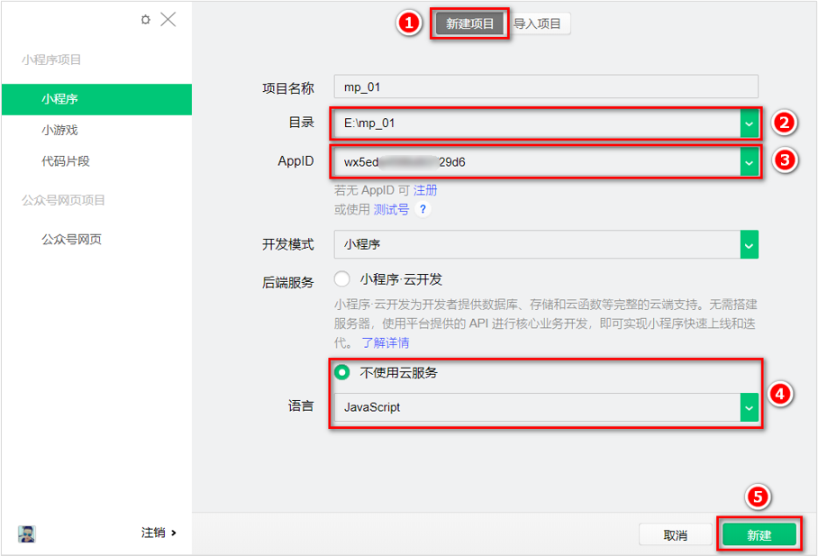This screenshot has height=556, width=818.
Task: Open the 语言 JavaScript dropdown
Action: click(x=546, y=406)
